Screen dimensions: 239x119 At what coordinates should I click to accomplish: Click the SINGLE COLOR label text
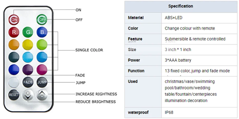[89, 50]
